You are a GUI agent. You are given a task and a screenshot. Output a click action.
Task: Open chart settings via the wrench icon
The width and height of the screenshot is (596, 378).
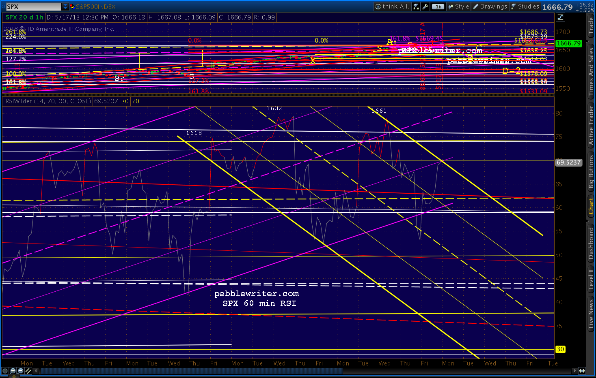point(425,6)
